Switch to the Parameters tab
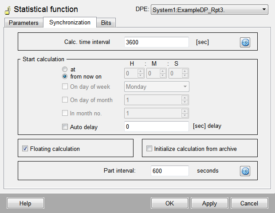Screen dimensions: 275x213 (24, 23)
